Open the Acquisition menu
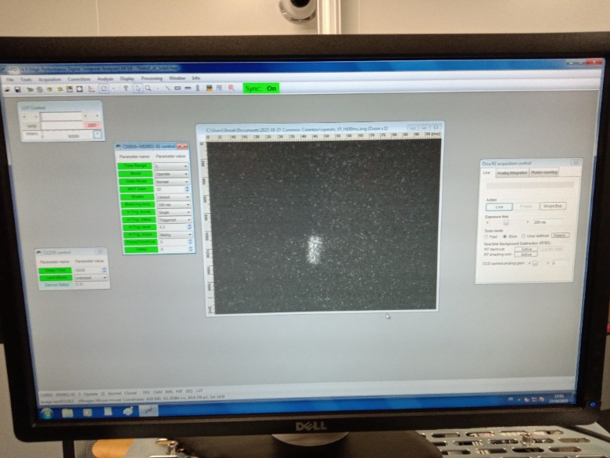Viewport: 610px width, 458px height. click(48, 79)
